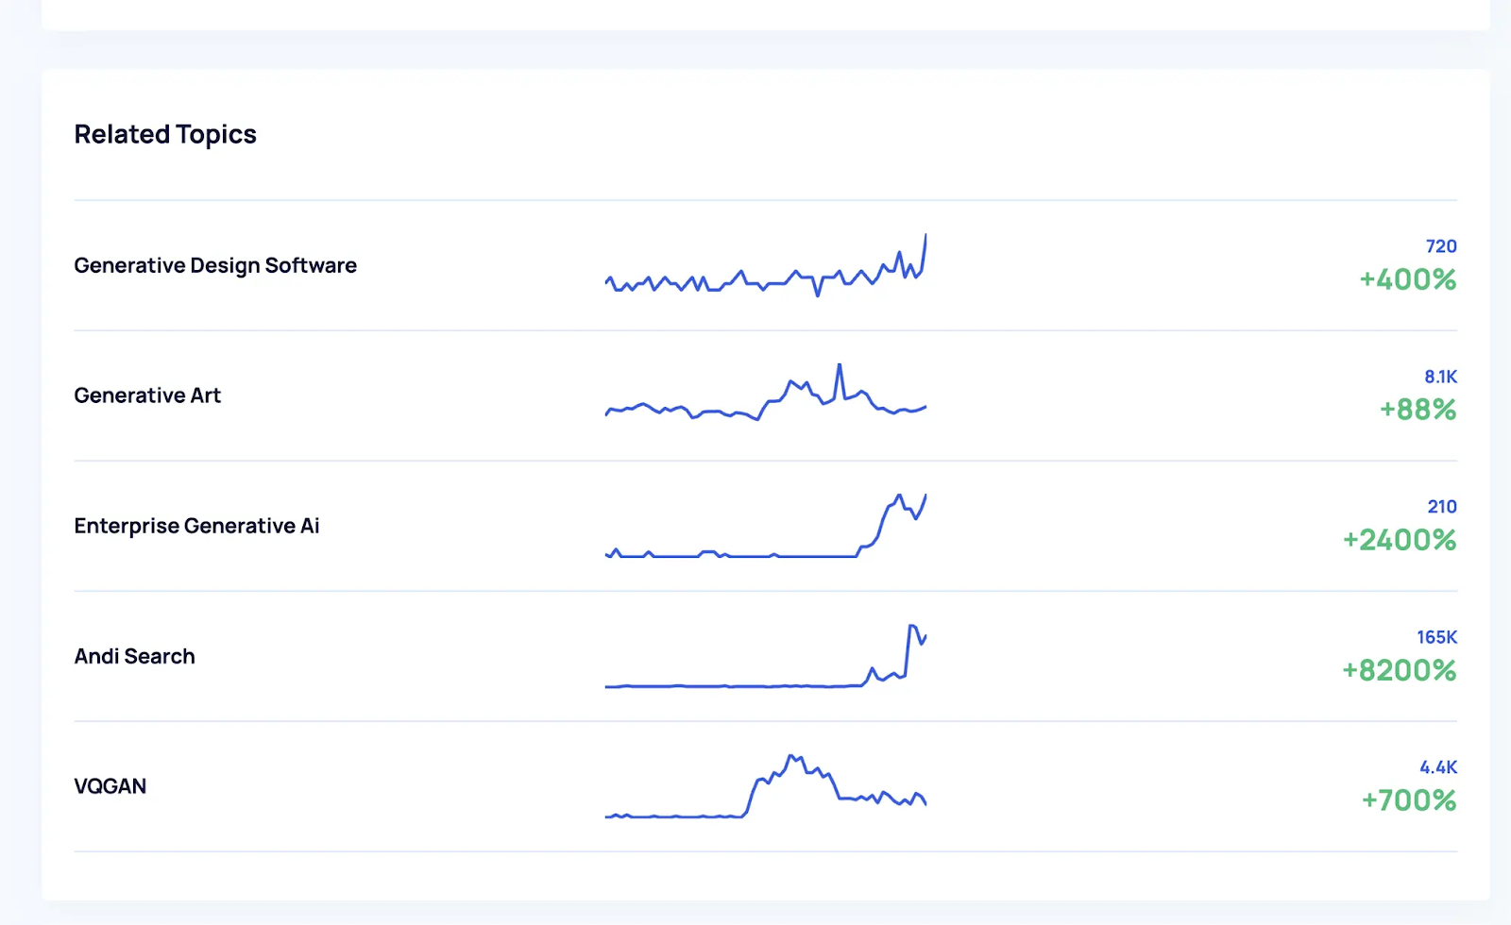The width and height of the screenshot is (1511, 925).
Task: Click the Related Topics heading
Action: pos(165,134)
